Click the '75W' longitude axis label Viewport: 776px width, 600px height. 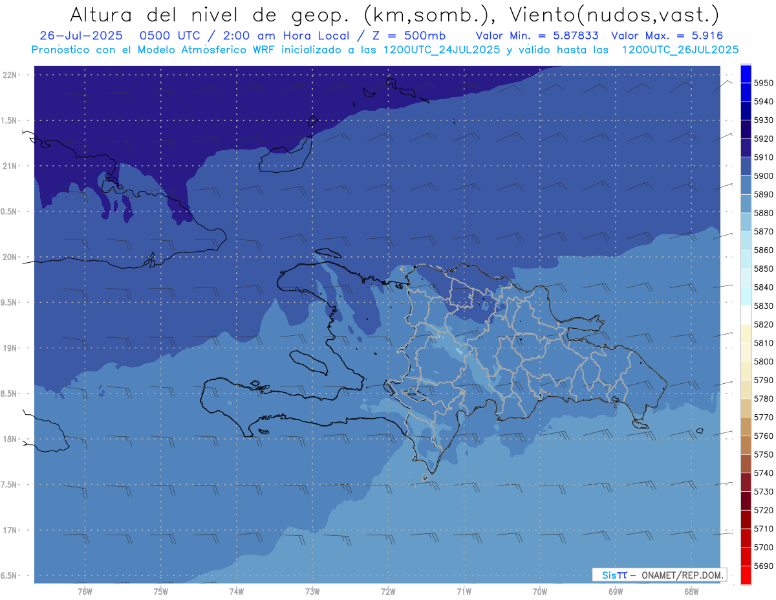[x=161, y=592]
